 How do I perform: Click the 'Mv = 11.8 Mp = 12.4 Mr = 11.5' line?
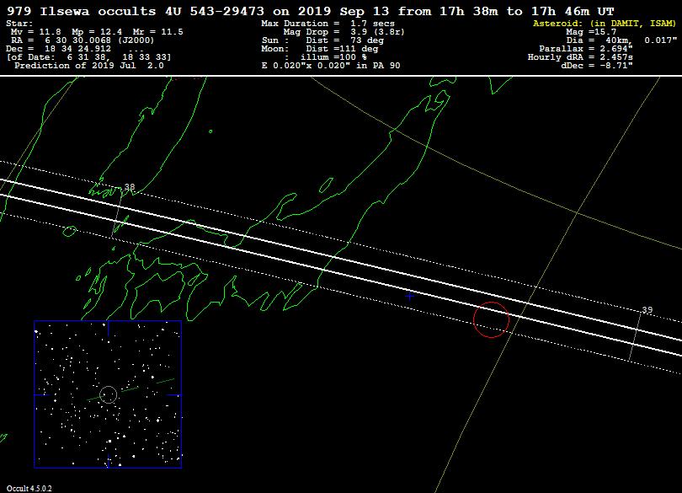pyautogui.click(x=97, y=32)
